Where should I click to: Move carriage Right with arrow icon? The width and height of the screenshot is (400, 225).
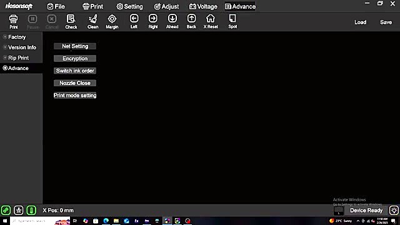click(x=152, y=21)
